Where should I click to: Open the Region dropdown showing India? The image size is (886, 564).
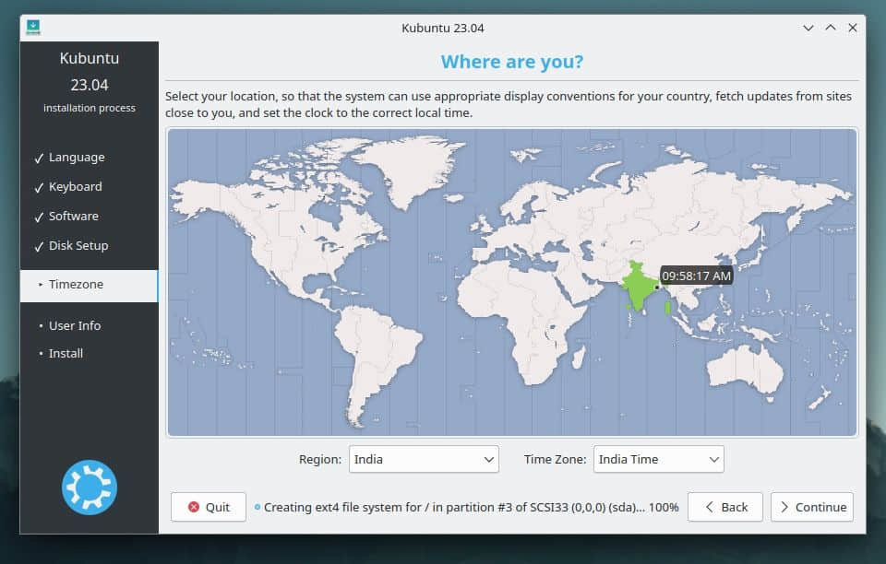click(424, 459)
